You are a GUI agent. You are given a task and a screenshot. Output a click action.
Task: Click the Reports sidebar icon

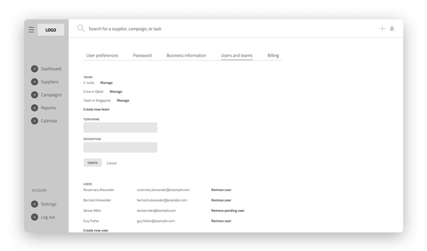(35, 108)
